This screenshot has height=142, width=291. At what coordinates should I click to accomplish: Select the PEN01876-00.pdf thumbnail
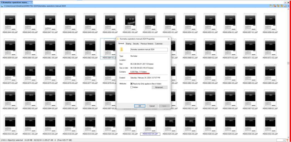click(70, 73)
